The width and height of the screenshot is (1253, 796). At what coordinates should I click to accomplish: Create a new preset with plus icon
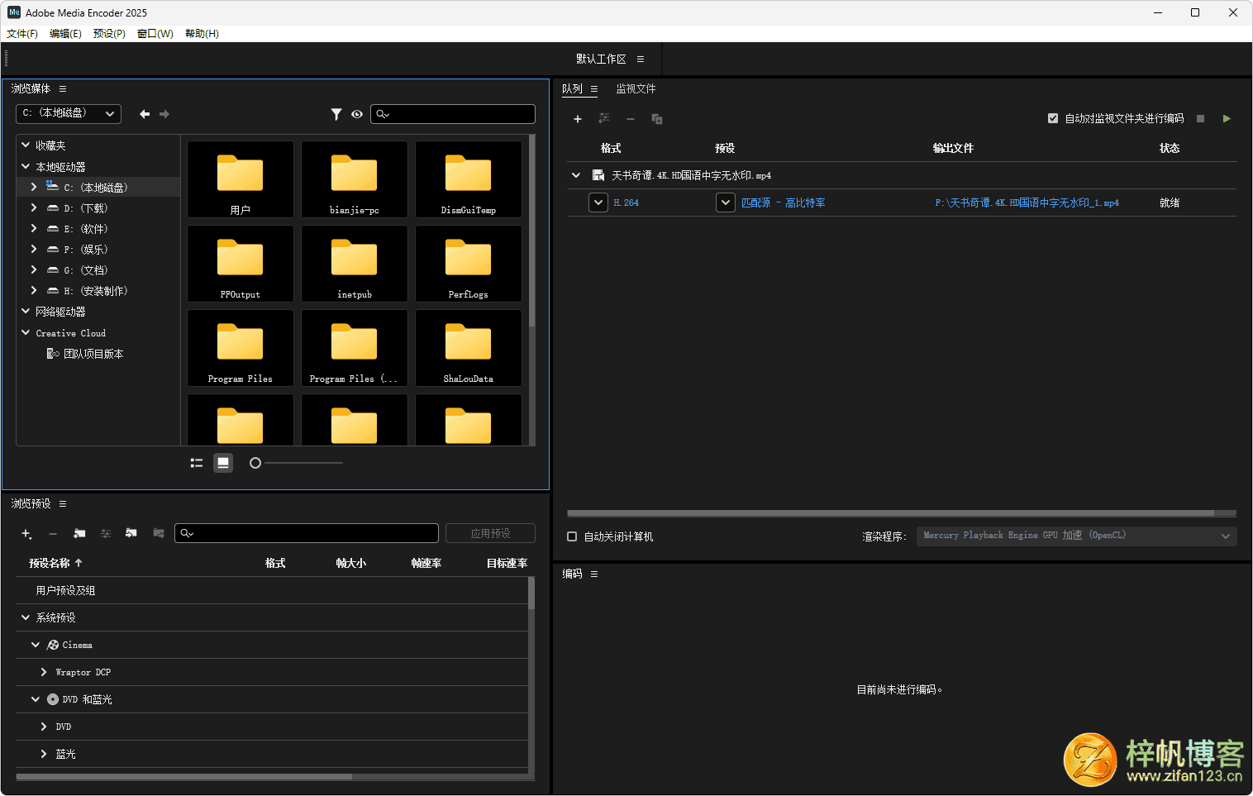26,534
